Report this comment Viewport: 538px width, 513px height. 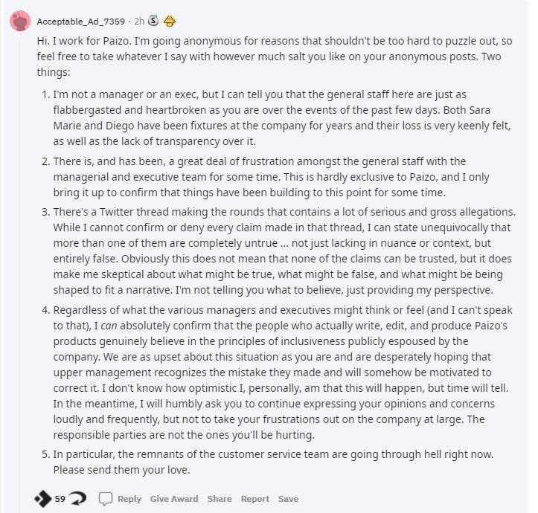click(255, 499)
